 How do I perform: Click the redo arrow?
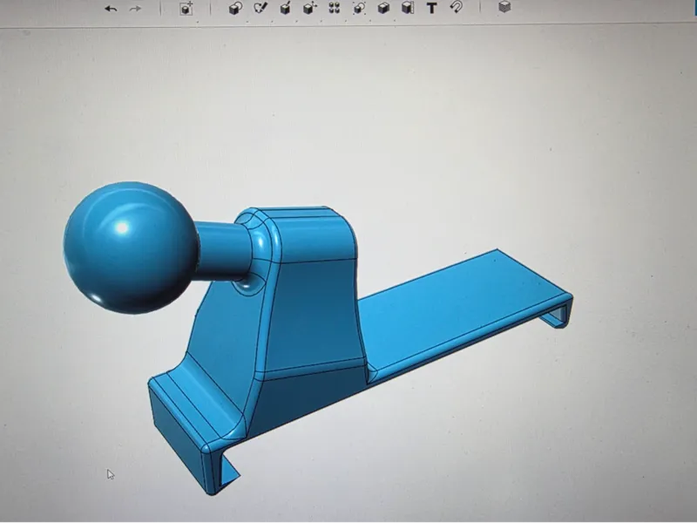(x=135, y=9)
